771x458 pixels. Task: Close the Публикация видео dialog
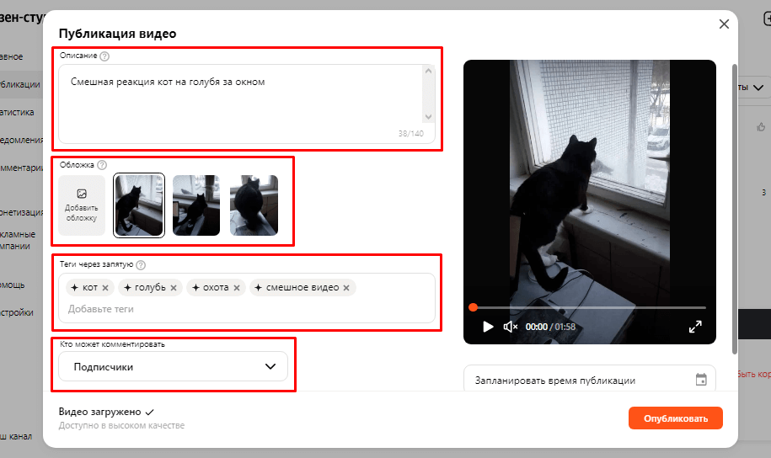(724, 24)
